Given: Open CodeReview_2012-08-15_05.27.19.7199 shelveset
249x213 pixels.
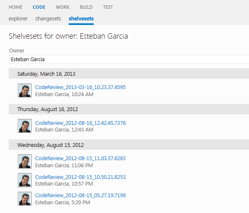Looking at the screenshot, I should (80, 196).
